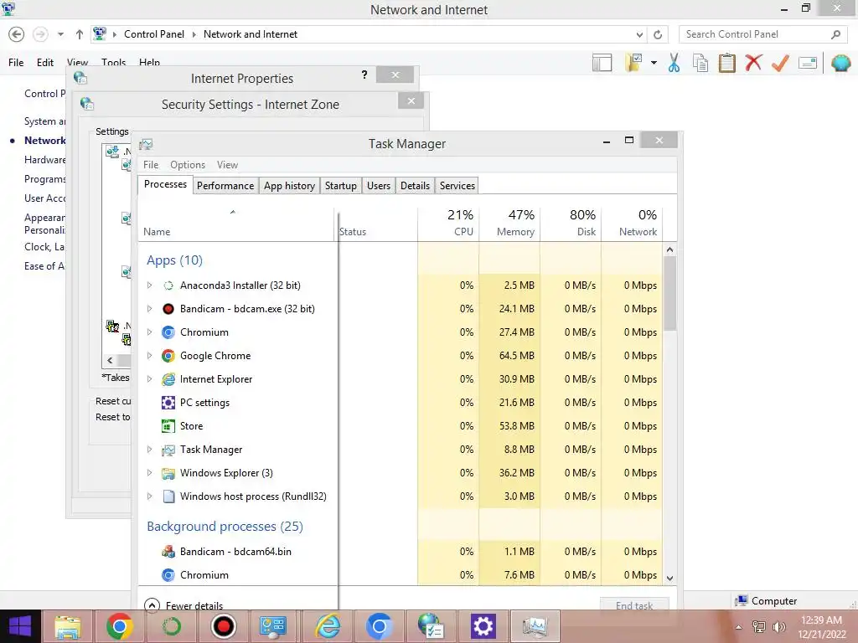Image resolution: width=858 pixels, height=643 pixels.
Task: Open Task Manager File menu
Action: click(x=151, y=165)
